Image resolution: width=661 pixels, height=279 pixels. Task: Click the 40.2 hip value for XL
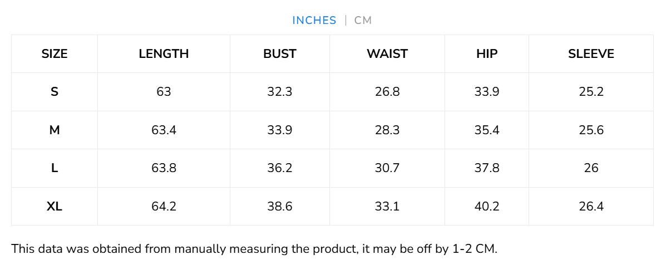[x=487, y=207]
